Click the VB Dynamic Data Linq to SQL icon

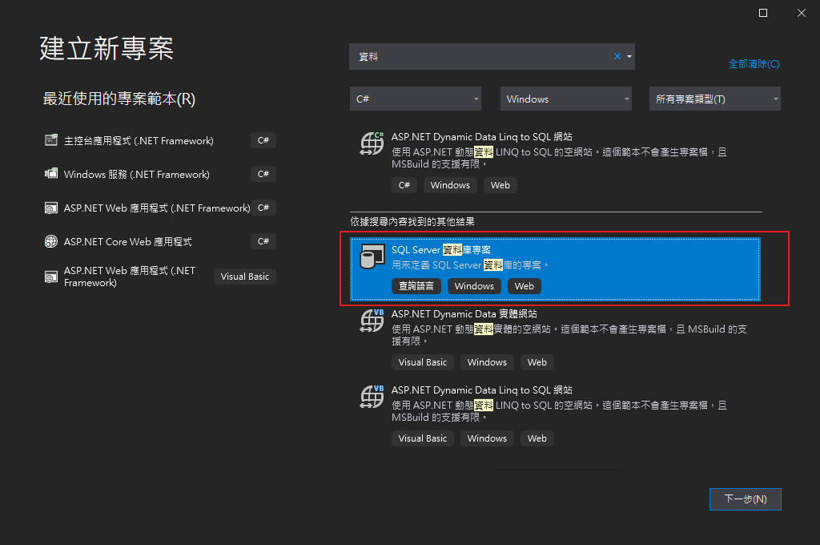pos(372,396)
